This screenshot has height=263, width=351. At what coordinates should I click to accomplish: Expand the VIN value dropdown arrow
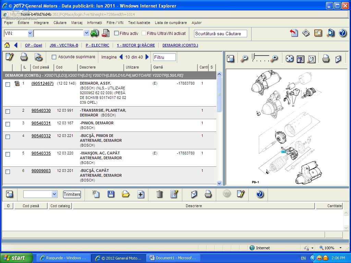[86, 33]
